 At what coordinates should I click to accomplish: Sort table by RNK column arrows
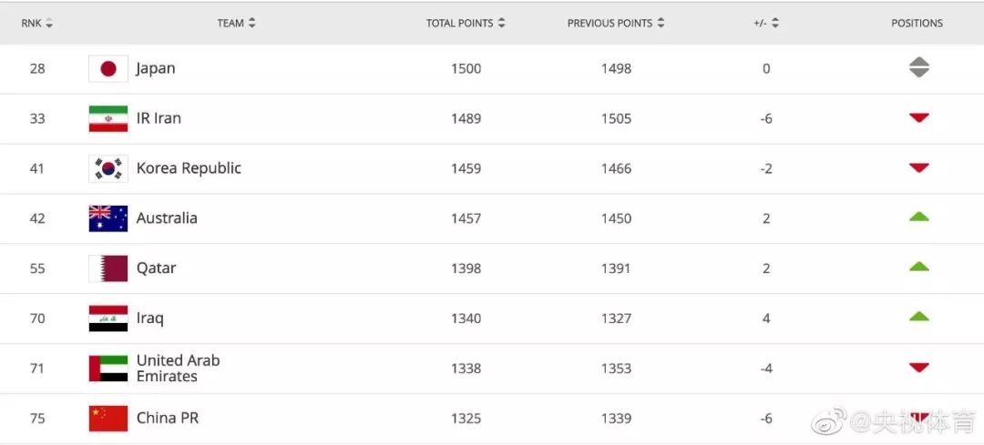click(49, 24)
